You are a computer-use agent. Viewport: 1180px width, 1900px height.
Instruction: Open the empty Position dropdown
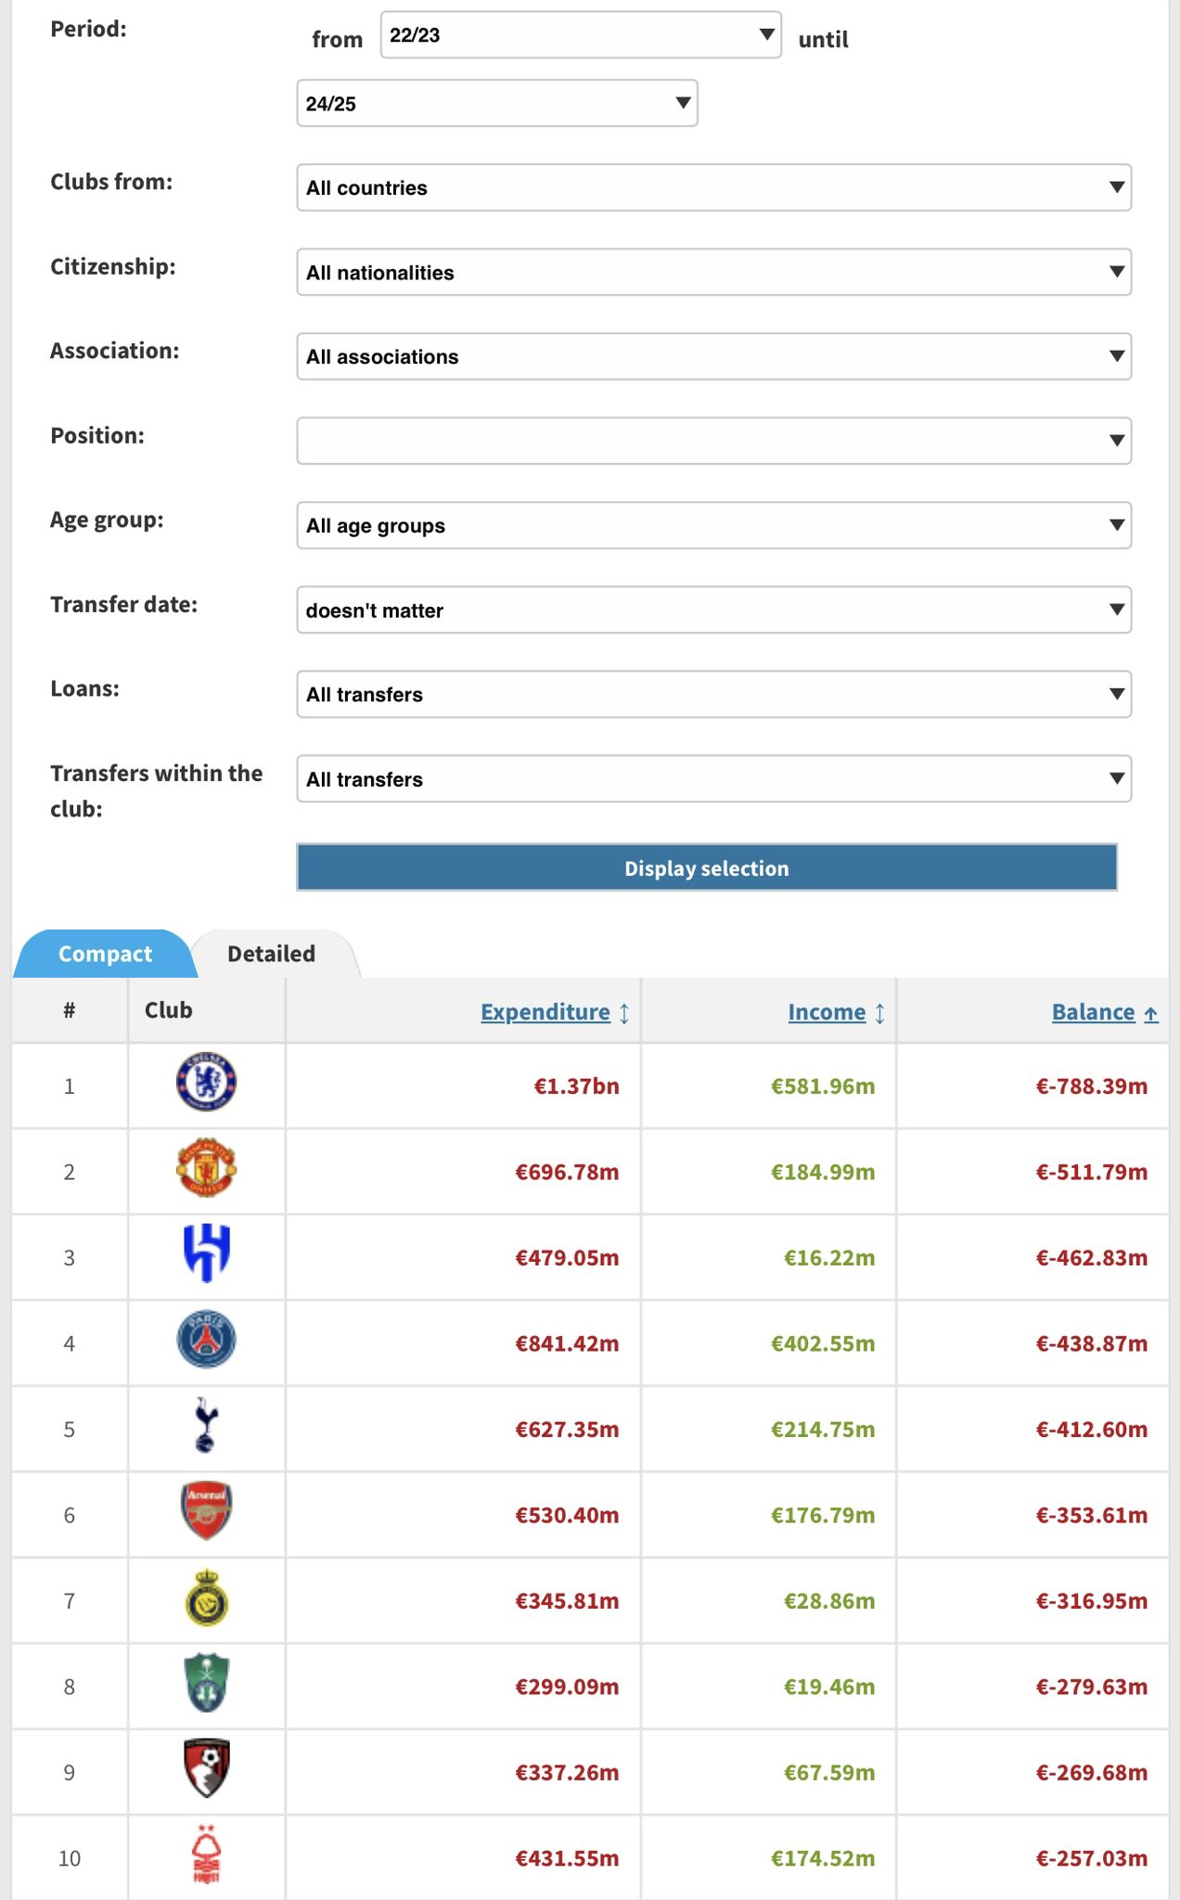click(713, 441)
